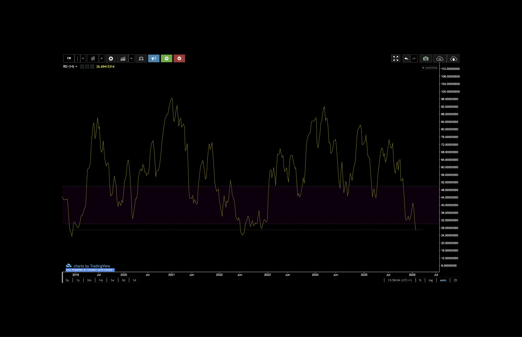
Task: Select the 3m date range tab
Action: 89,280
